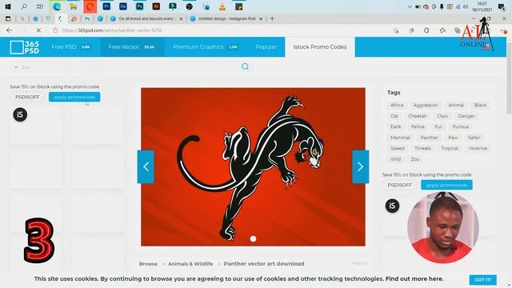Click the Browse breadcrumb link
The image size is (512, 288).
[148, 263]
